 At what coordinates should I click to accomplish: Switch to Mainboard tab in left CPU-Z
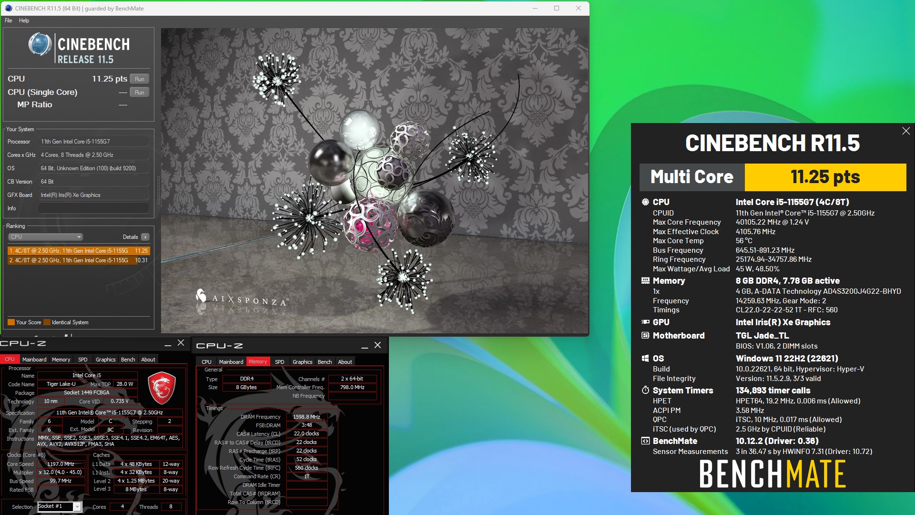click(34, 360)
